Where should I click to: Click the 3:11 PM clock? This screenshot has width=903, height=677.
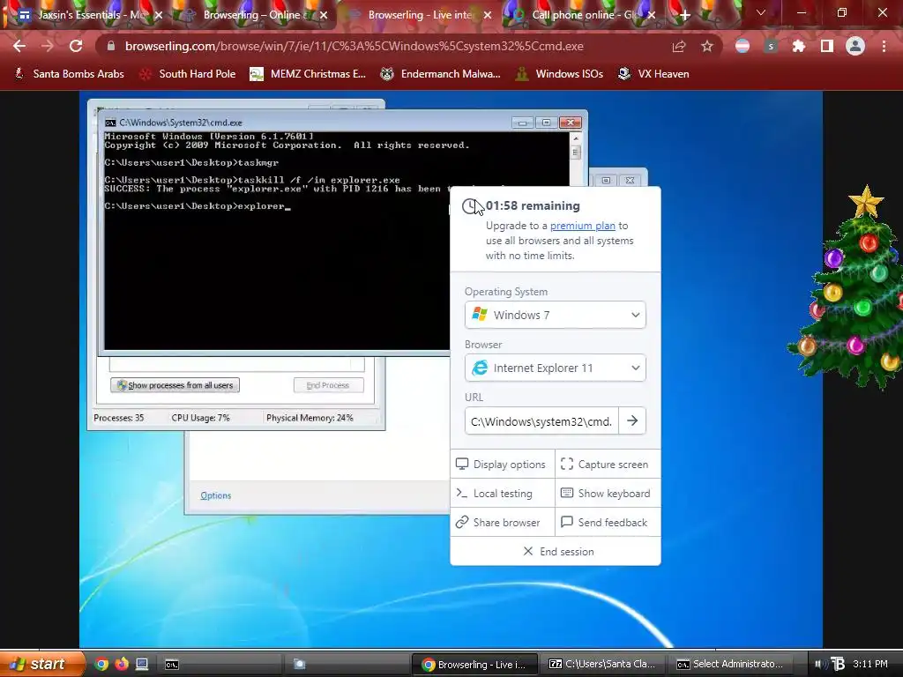[870, 664]
